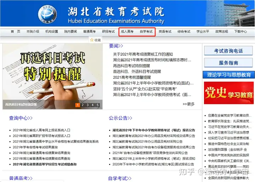255x182 pixels.
Task: Show carousel slide 1
Action: (78, 105)
